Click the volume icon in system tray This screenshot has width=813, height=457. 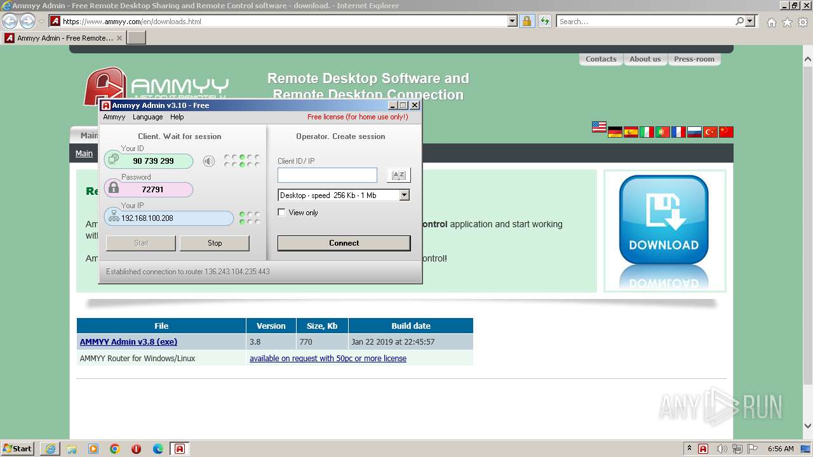click(721, 449)
